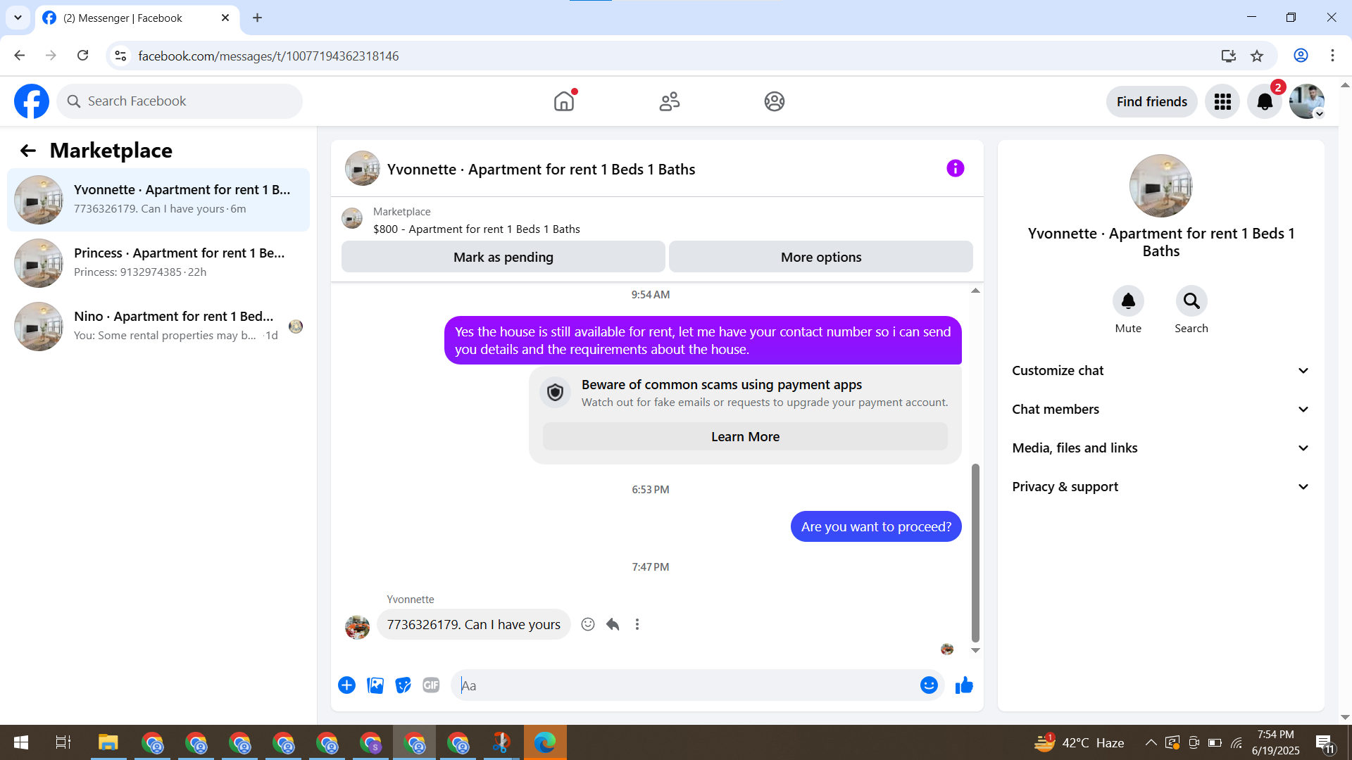Open the Facebook home logo
This screenshot has height=760, width=1352.
(x=32, y=101)
